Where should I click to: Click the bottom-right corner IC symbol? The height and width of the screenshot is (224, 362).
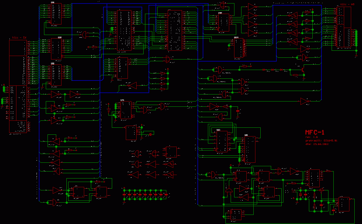[x=343, y=204]
